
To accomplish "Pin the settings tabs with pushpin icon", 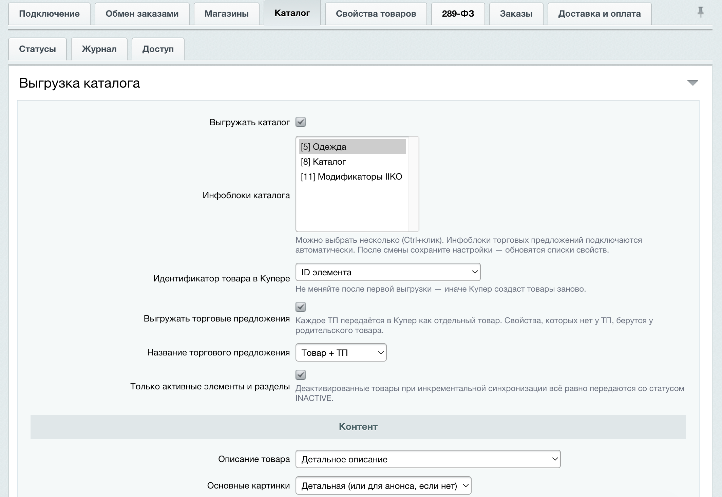I will [700, 13].
